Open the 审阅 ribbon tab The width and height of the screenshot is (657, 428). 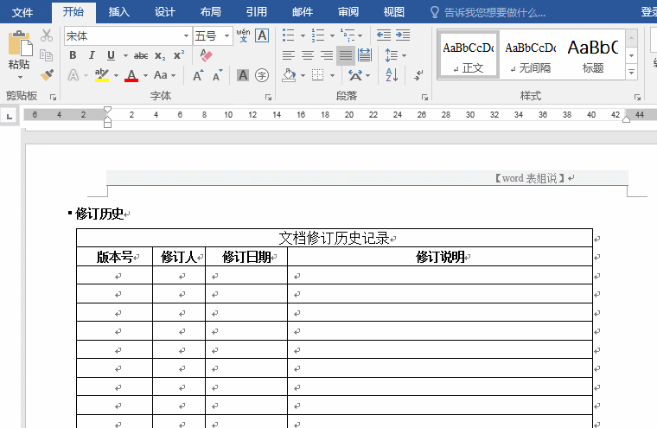point(348,12)
